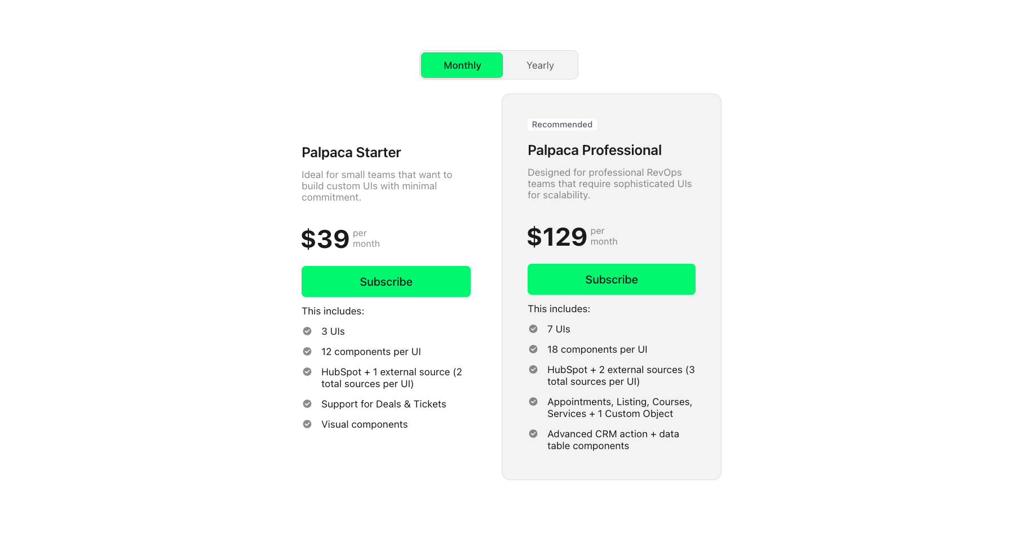Image resolution: width=1009 pixels, height=550 pixels.
Task: Click checkmark icon beside "3 UIs"
Action: [x=307, y=331]
